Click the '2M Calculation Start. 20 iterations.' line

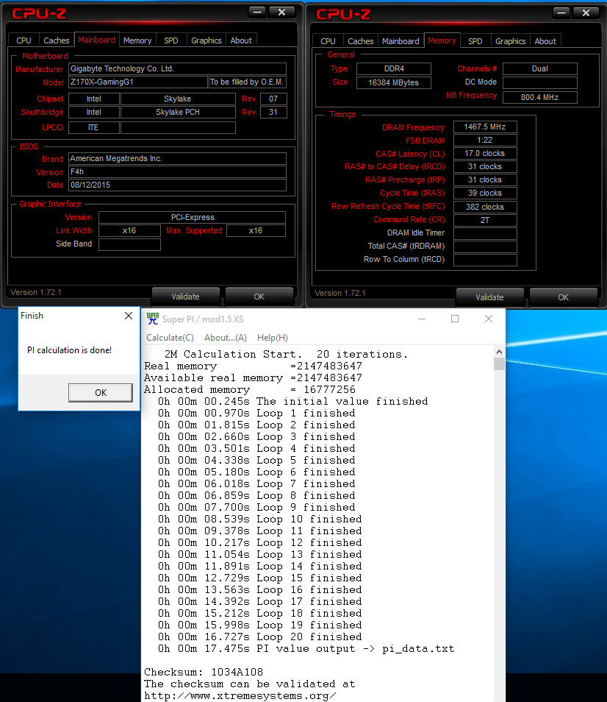pos(286,354)
